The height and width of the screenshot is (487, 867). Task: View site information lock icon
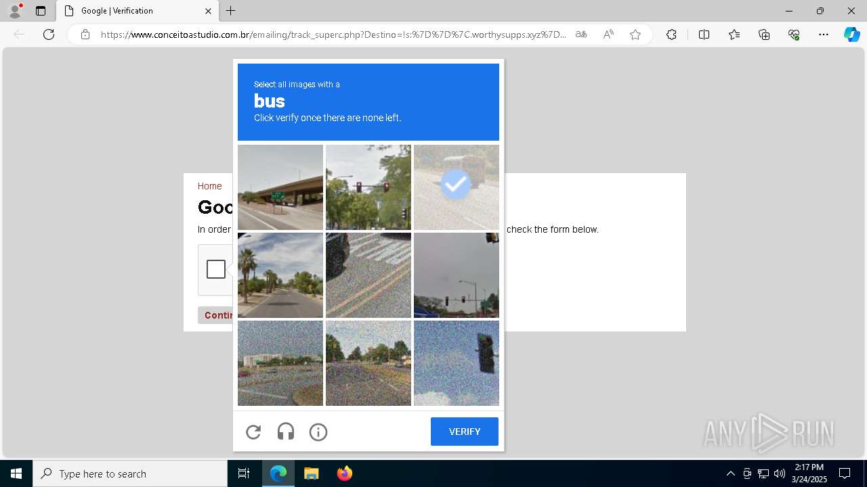point(85,34)
